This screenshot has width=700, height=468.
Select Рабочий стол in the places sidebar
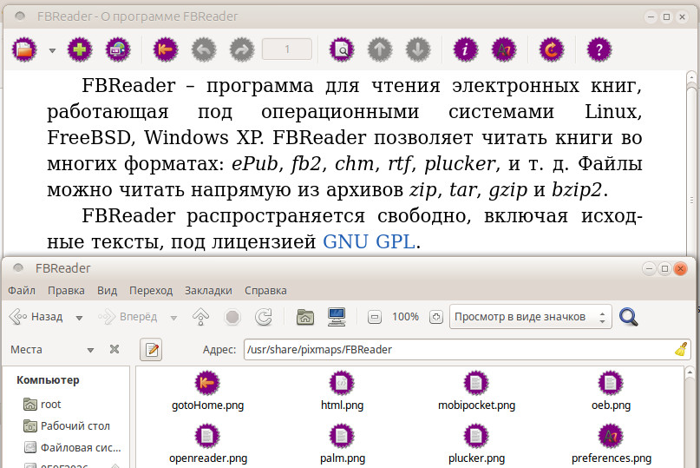(x=67, y=426)
